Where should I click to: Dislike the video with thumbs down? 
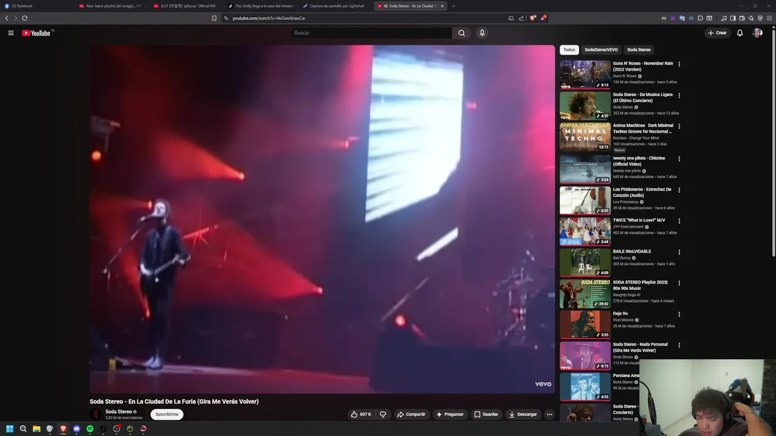click(x=383, y=414)
